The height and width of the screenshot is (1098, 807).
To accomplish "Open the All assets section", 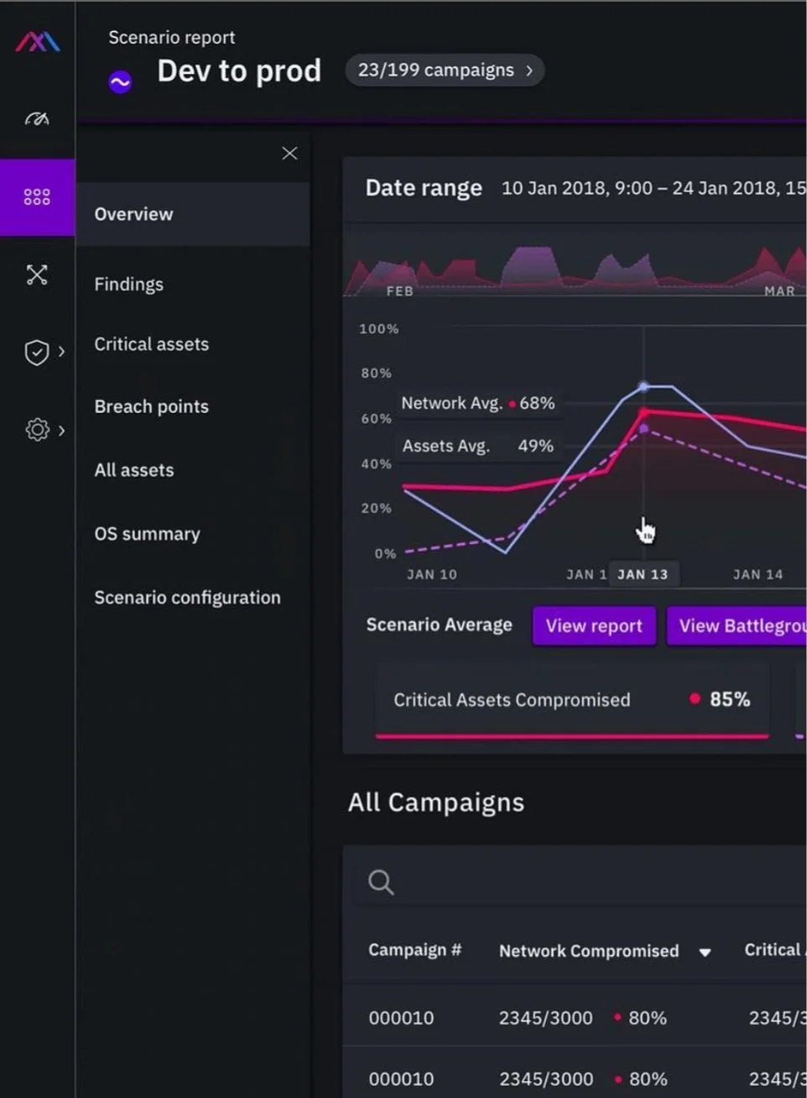I will [133, 470].
